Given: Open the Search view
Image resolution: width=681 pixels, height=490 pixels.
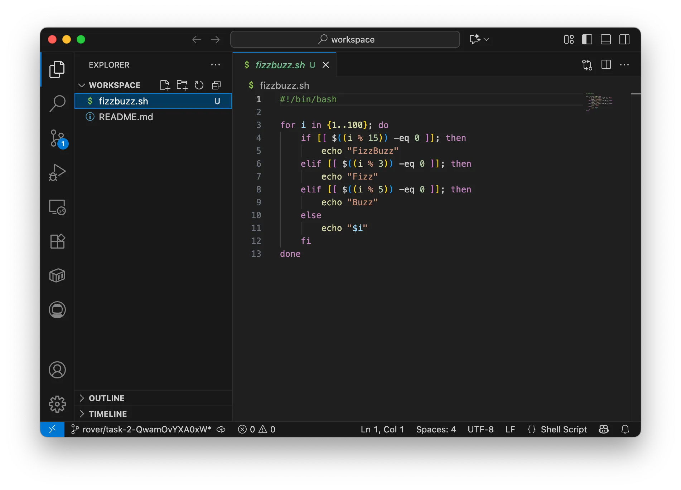Looking at the screenshot, I should (x=57, y=103).
